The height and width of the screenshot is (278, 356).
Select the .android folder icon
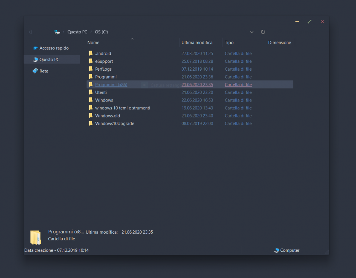[x=91, y=54]
